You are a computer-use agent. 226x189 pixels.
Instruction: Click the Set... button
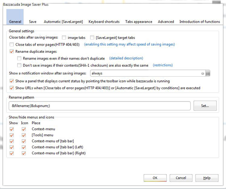(x=205, y=106)
